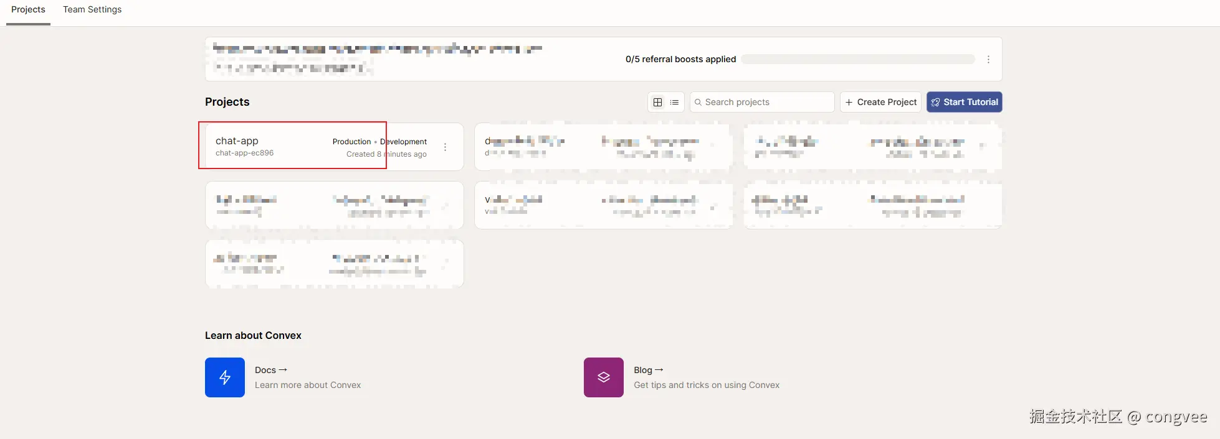The height and width of the screenshot is (439, 1220).
Task: Open chat-app Production deployment link
Action: click(x=351, y=142)
